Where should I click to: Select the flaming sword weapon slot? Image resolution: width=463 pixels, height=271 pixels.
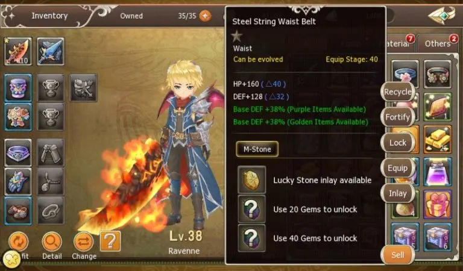click(x=18, y=51)
